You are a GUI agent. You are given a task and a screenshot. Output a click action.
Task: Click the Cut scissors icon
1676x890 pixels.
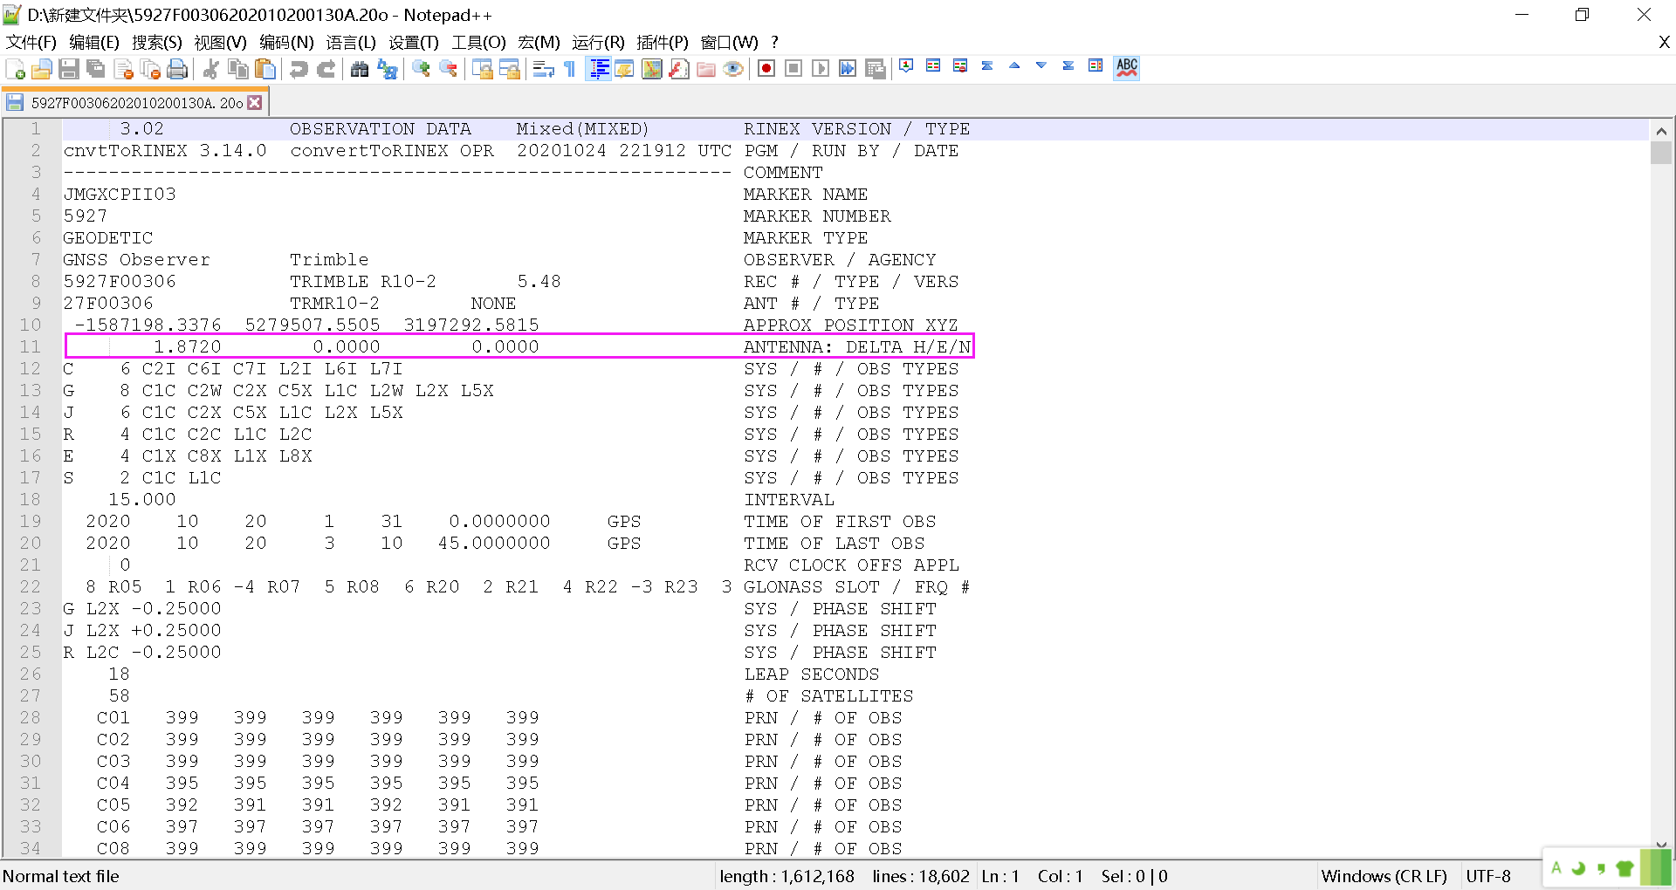click(210, 69)
